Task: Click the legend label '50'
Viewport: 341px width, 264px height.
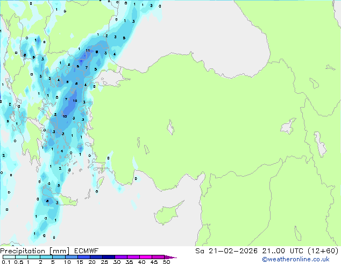Action: [166, 262]
